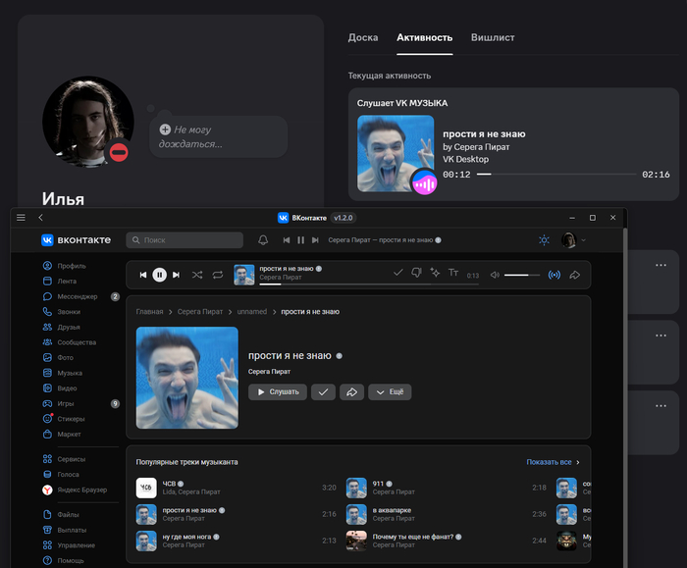Click the Сервисы sidebar icon

coord(47,459)
